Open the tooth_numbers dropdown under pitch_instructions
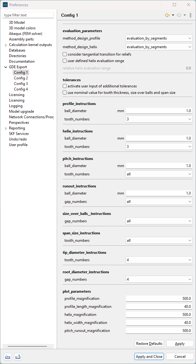Image resolution: width=196 pixels, height=364 pixels. click(x=159, y=174)
